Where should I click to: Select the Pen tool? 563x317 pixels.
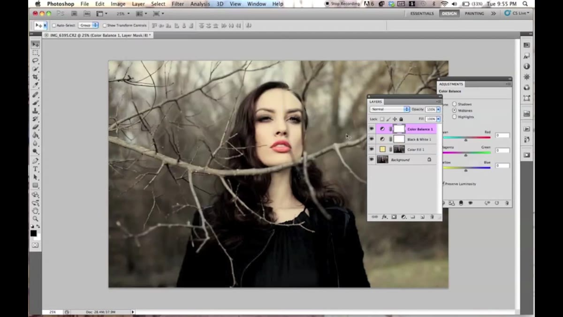pyautogui.click(x=35, y=161)
